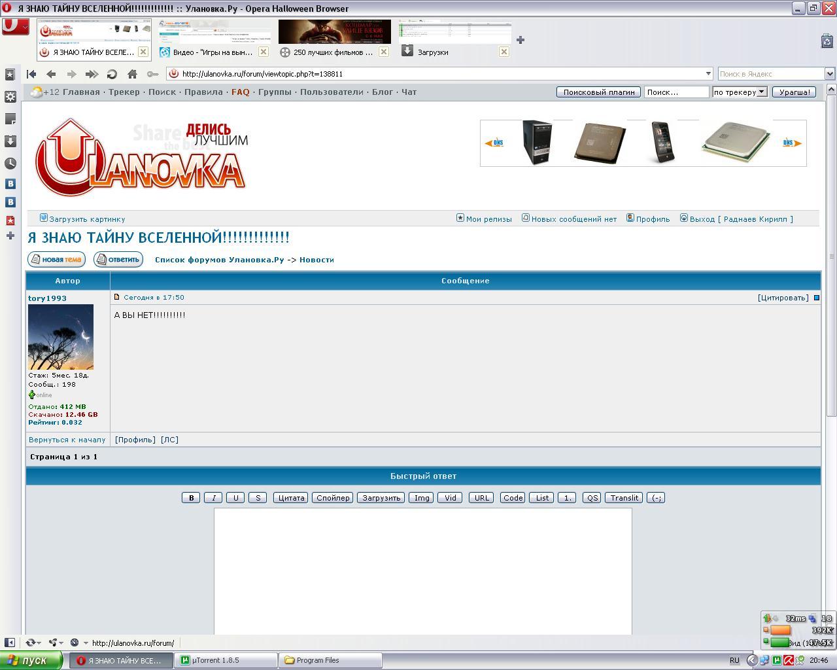Open the Bookmarks sidebar panel
Image resolution: width=837 pixels, height=670 pixels.
10,75
